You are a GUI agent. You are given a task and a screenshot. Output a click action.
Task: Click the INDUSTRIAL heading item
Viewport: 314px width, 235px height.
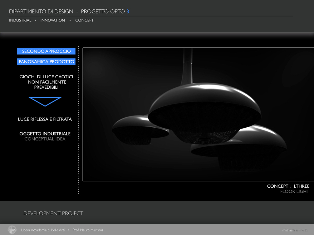(20, 20)
